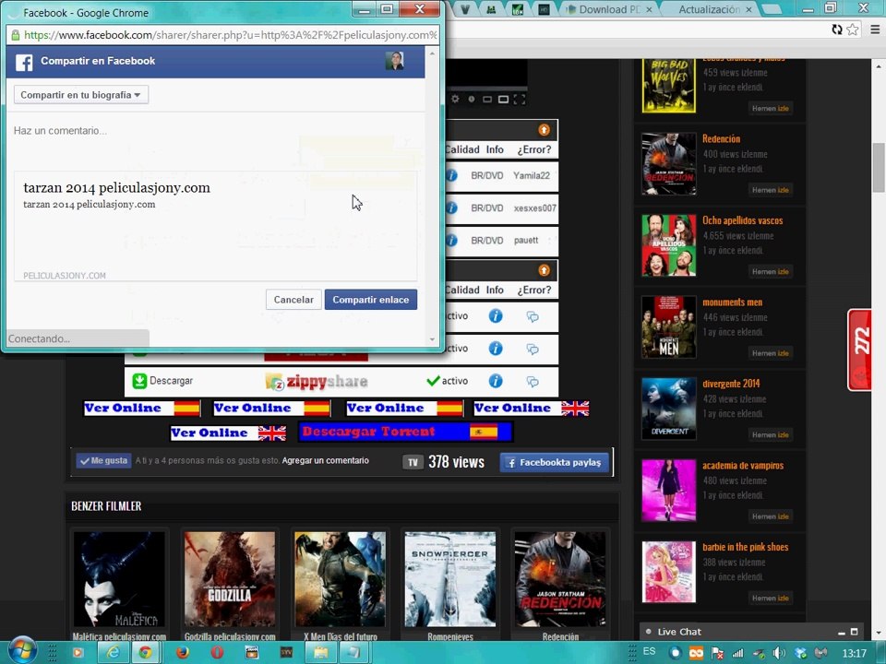Click the page vertical scrollbar thumb
This screenshot has height=664, width=886.
tap(878, 168)
